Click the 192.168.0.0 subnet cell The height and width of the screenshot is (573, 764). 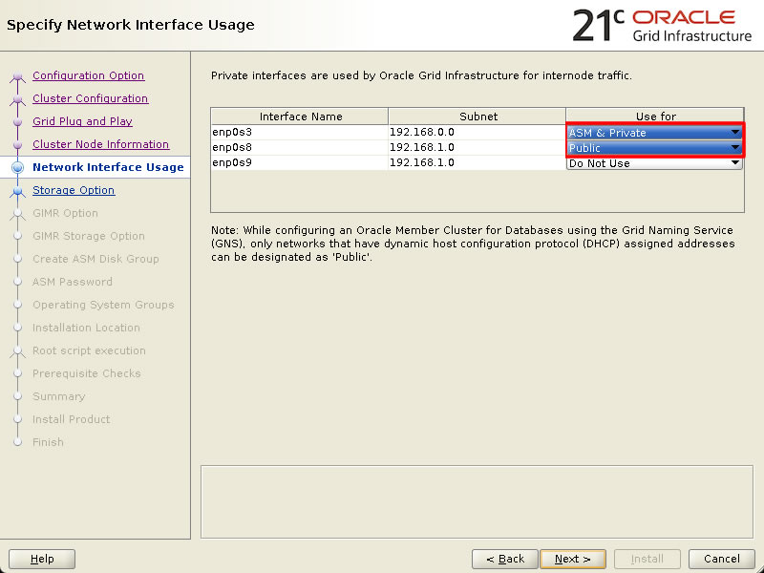[477, 132]
